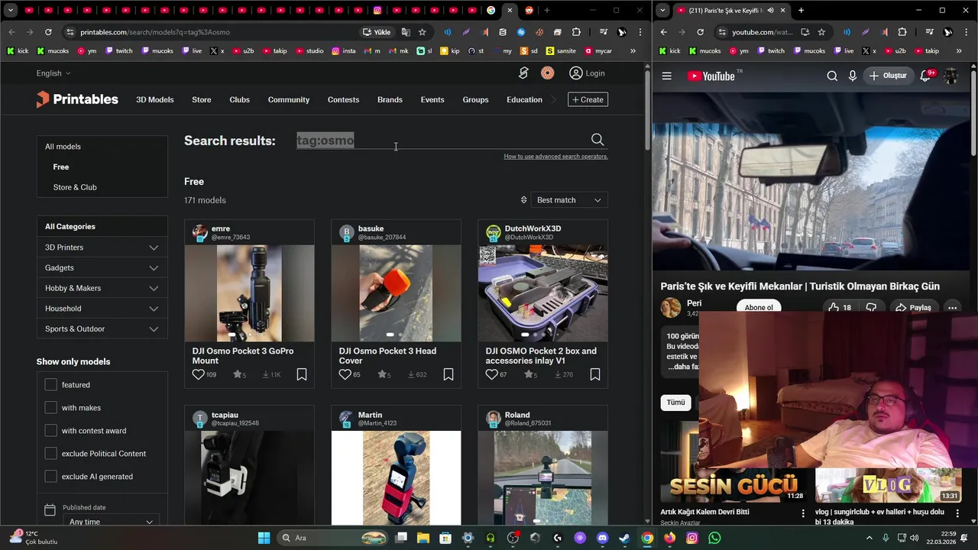Open the Contests page

tap(343, 99)
